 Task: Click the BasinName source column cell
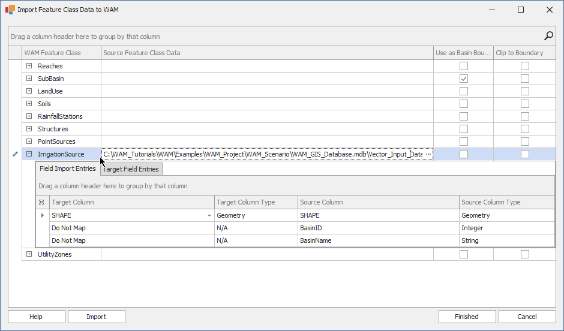pos(379,240)
